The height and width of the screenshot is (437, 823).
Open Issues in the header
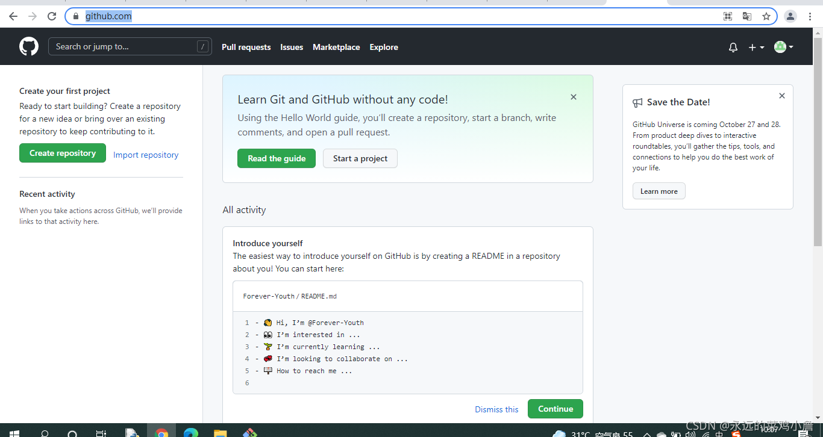[x=292, y=47]
